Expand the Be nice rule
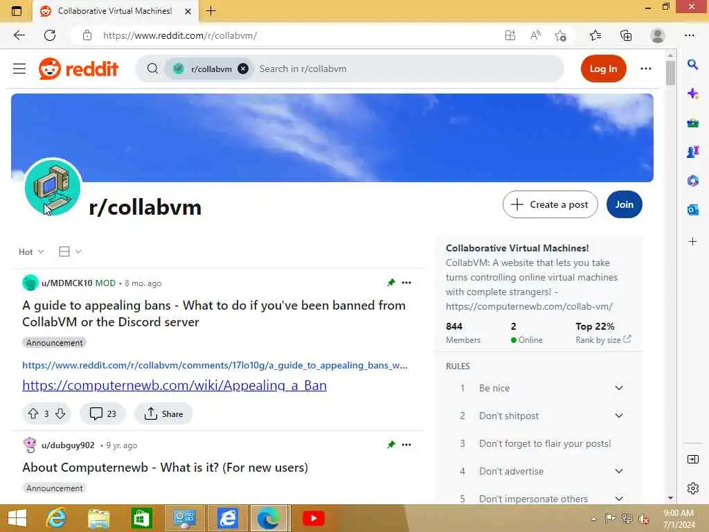 (x=619, y=388)
